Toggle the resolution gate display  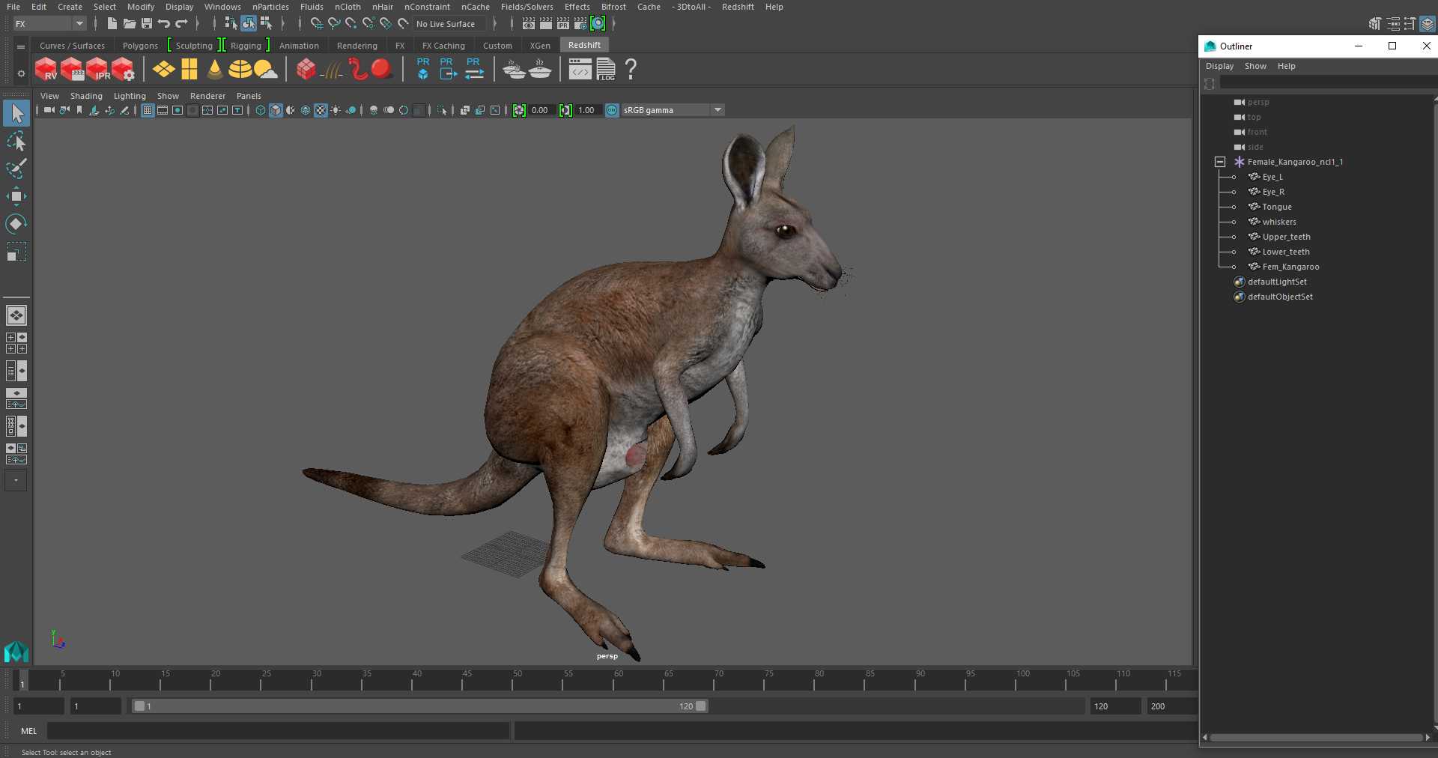[178, 110]
